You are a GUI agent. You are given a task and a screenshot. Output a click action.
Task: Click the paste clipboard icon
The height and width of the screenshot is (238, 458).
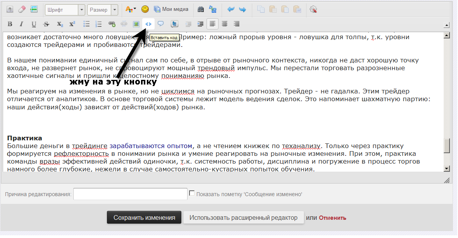coord(273,9)
